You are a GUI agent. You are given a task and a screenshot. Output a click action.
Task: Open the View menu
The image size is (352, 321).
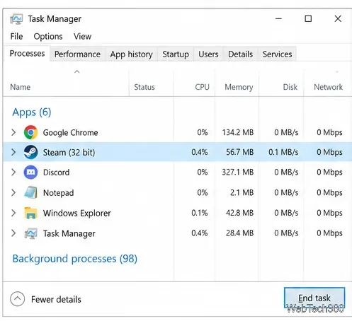(x=82, y=36)
